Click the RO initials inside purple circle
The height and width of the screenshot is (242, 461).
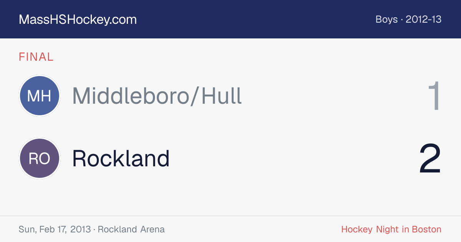40,159
